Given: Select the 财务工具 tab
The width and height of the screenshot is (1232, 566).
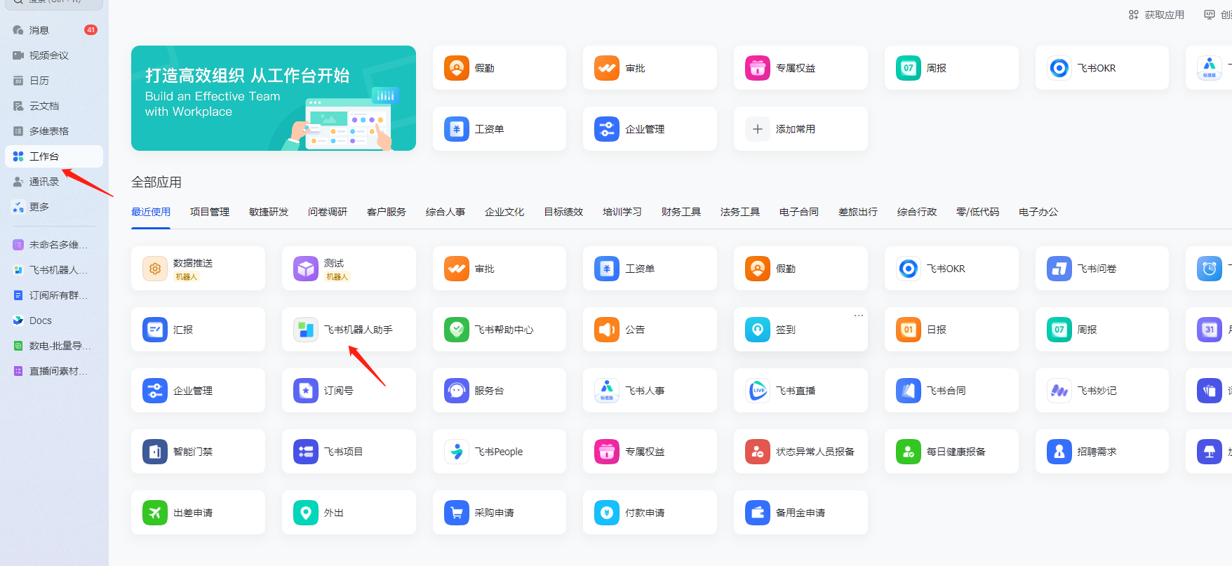Looking at the screenshot, I should 681,212.
